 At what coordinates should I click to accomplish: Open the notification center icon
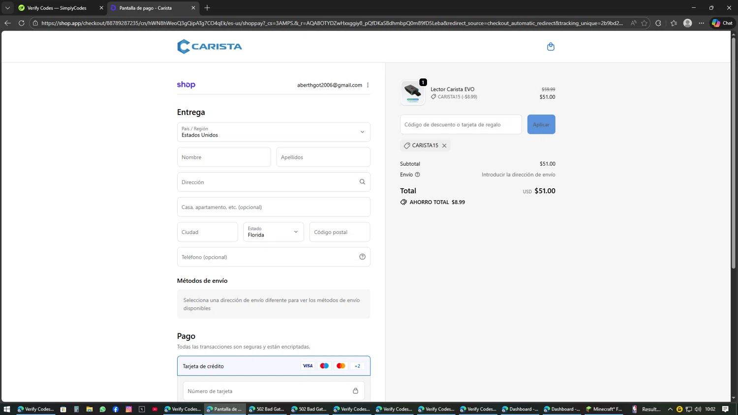(725, 409)
